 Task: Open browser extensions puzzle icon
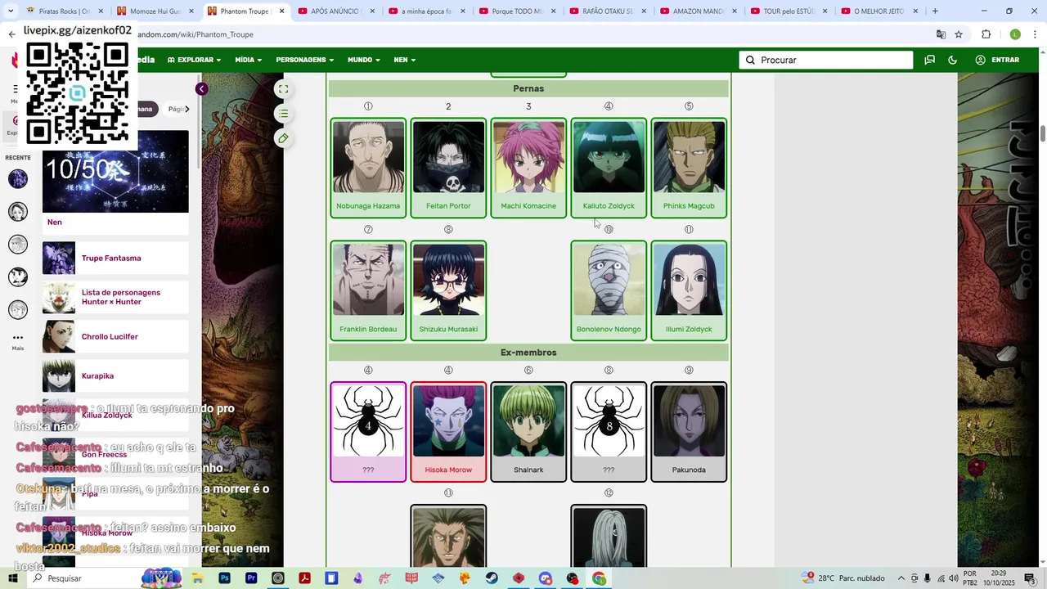[986, 34]
